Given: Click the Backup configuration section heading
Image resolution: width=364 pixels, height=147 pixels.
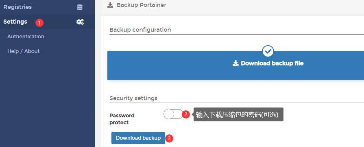Looking at the screenshot, I should pyautogui.click(x=140, y=30).
